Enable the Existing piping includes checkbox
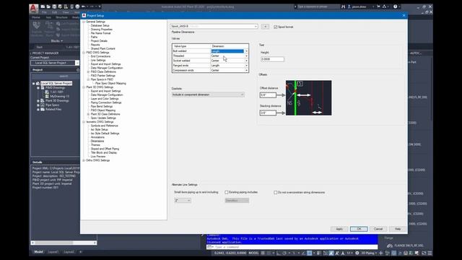462x260 pixels. coord(227,192)
